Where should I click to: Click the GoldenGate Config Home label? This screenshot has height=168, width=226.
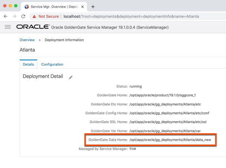point(106,113)
